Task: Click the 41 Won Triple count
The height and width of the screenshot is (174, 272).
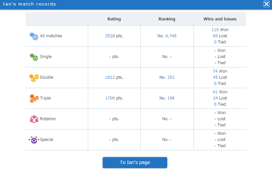Action: tap(215, 92)
